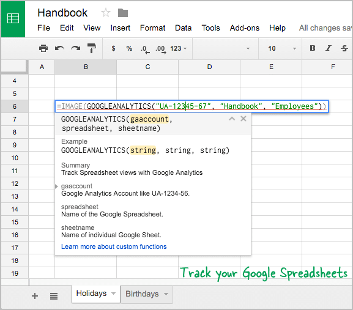Click the spreadsheet argument label
The image size is (353, 310).
(80, 207)
